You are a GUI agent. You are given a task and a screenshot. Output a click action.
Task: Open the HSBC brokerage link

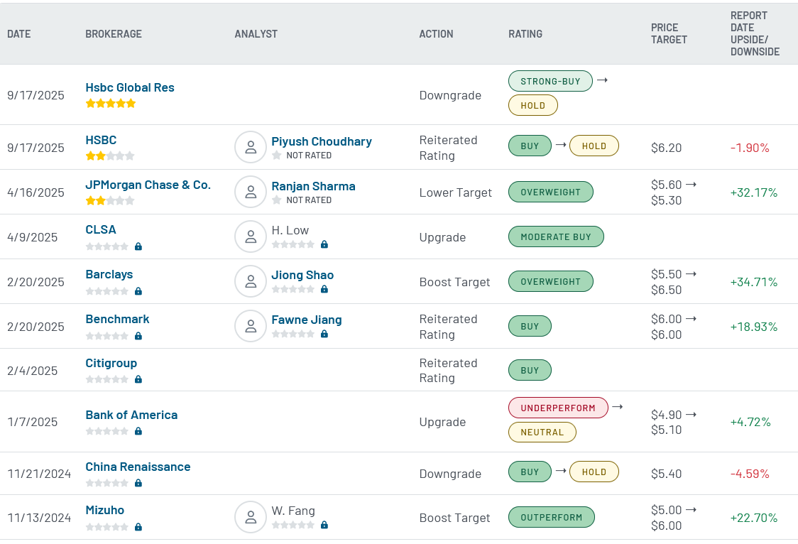click(x=101, y=140)
